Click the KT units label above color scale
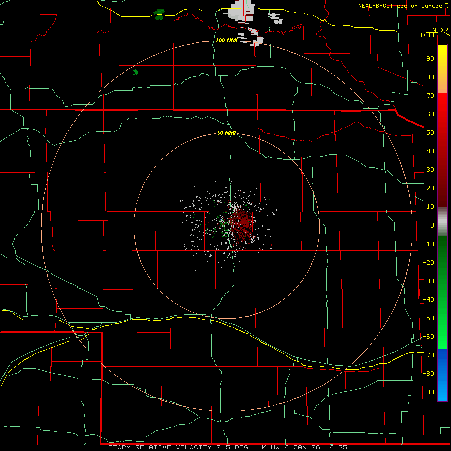The image size is (451, 451). click(428, 35)
